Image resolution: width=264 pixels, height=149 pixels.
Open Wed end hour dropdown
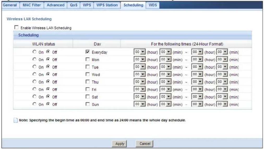coord(197,74)
